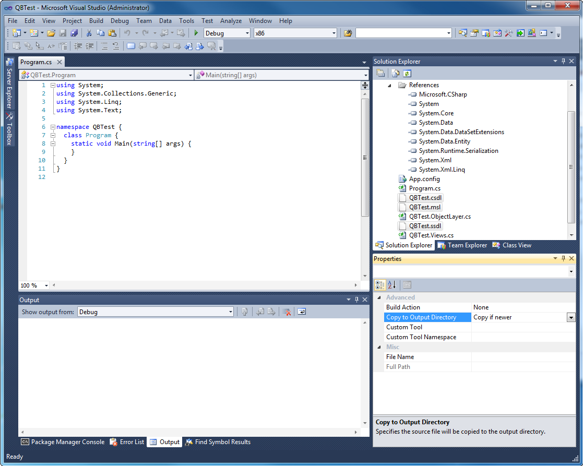The width and height of the screenshot is (583, 466).
Task: Click the Start Debugging green play icon
Action: 196,33
